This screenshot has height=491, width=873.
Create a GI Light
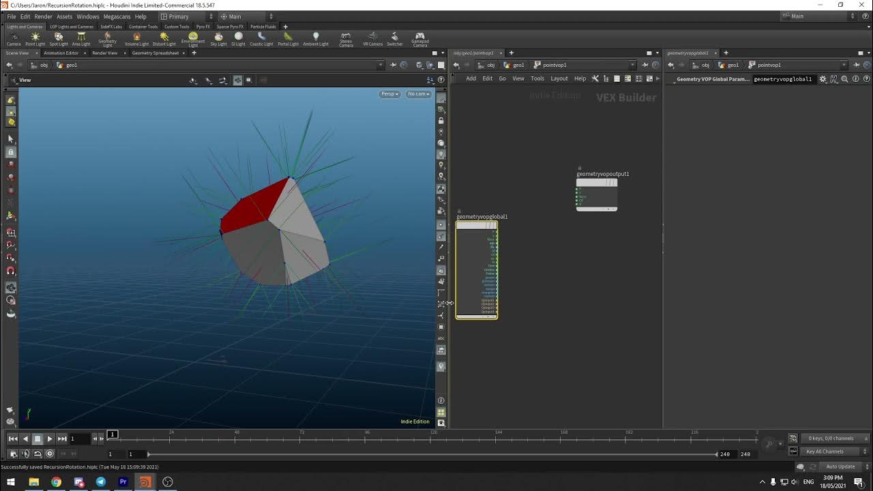pyautogui.click(x=238, y=39)
